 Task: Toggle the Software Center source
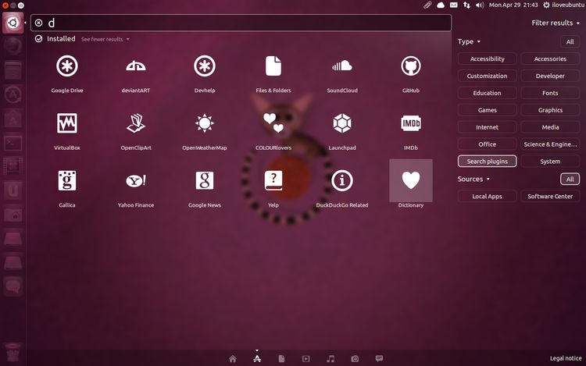point(550,196)
